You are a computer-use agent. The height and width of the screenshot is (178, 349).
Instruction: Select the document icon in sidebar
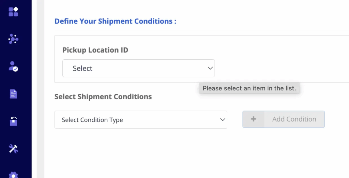coord(13,94)
